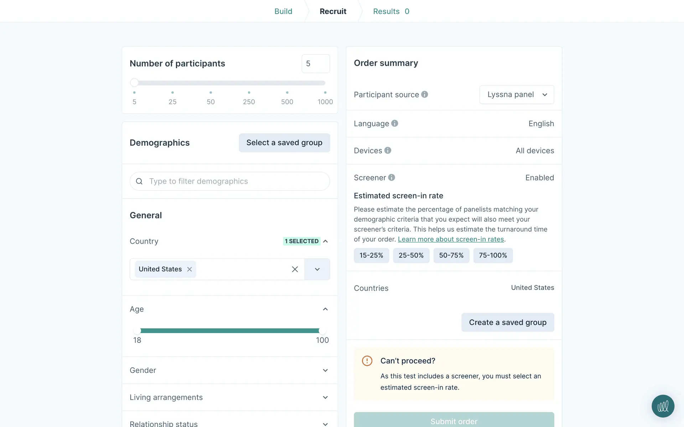The image size is (684, 427).
Task: Click info icon beside Language
Action: (394, 123)
